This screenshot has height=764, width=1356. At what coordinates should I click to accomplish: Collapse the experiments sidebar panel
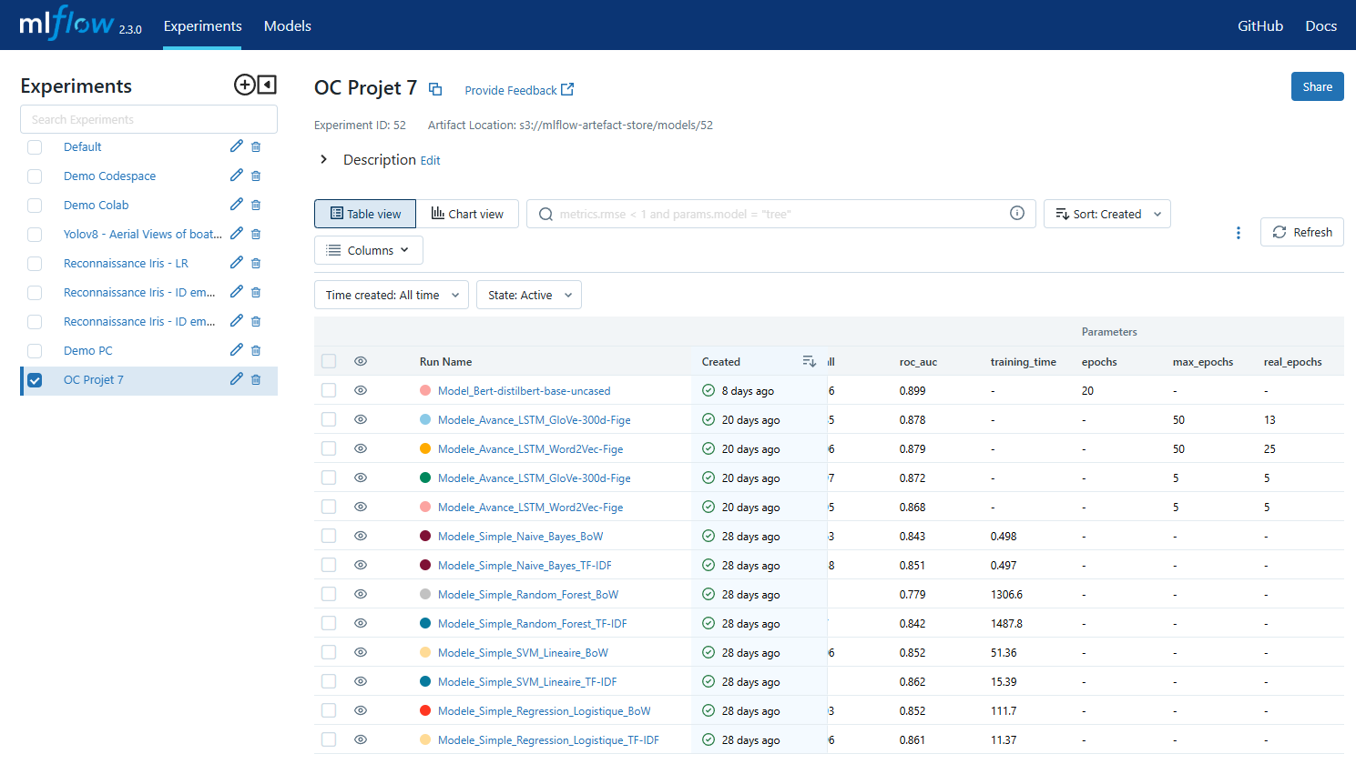tap(267, 85)
